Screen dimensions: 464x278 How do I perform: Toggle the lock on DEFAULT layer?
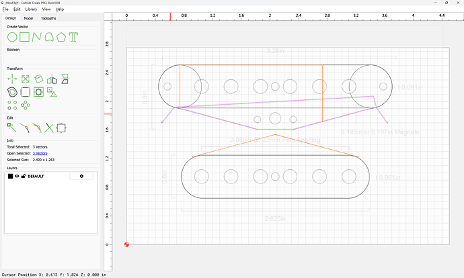coord(24,176)
